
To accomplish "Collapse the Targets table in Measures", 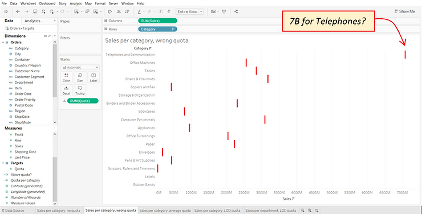I will 3,163.
